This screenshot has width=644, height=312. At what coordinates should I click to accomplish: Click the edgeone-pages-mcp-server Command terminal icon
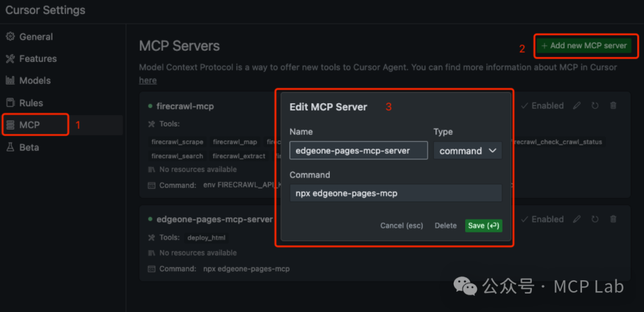pyautogui.click(x=151, y=269)
